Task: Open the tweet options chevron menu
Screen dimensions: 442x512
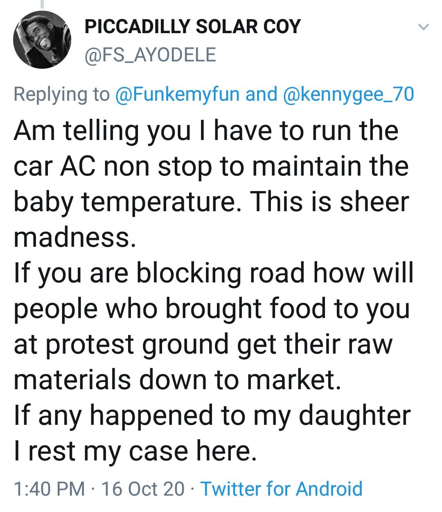Action: point(423,28)
